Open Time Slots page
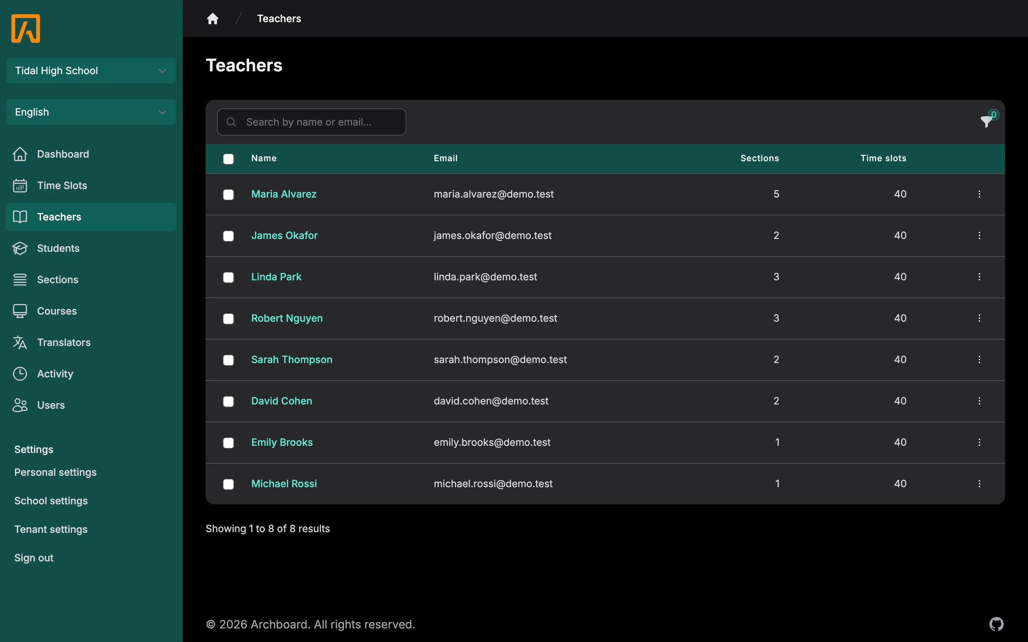Viewport: 1028px width, 642px height. tap(91, 185)
